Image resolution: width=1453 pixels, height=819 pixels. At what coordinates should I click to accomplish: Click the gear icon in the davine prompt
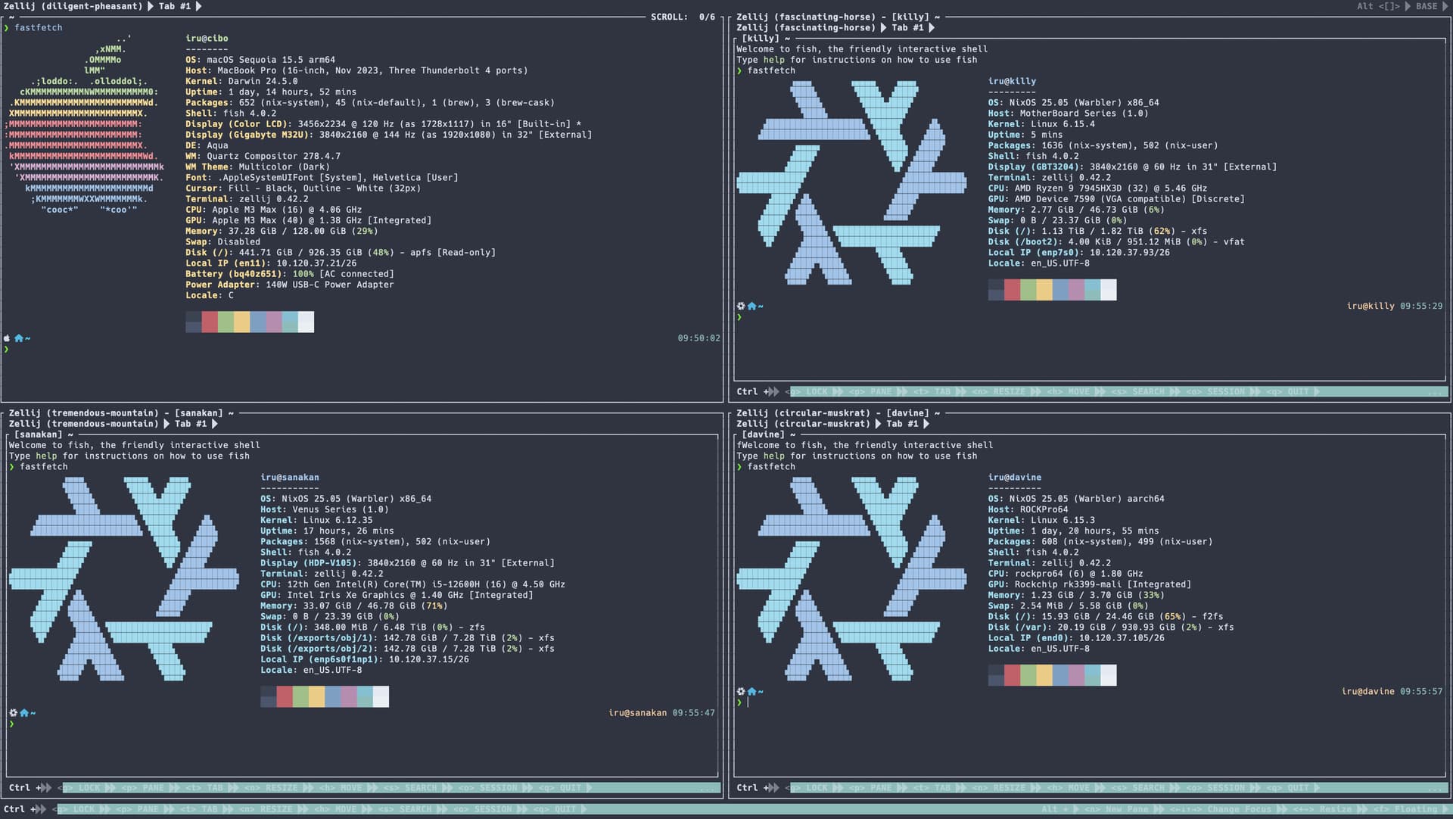point(741,691)
